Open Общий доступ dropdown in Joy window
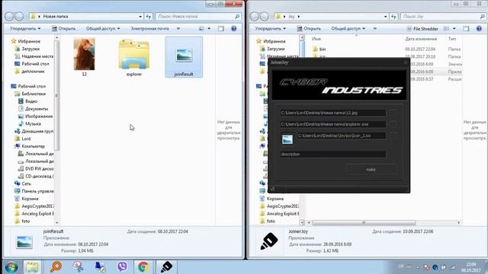This screenshot has width=488, height=274. pyautogui.click(x=348, y=29)
